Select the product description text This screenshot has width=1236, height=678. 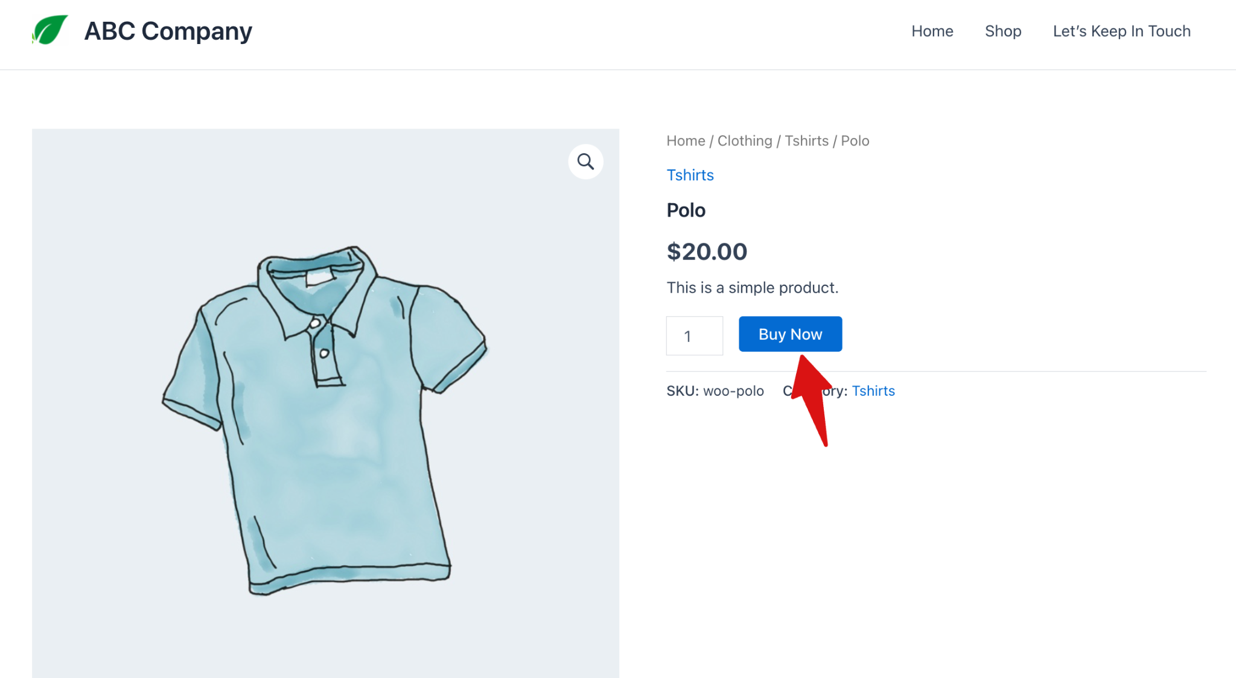[x=752, y=288]
